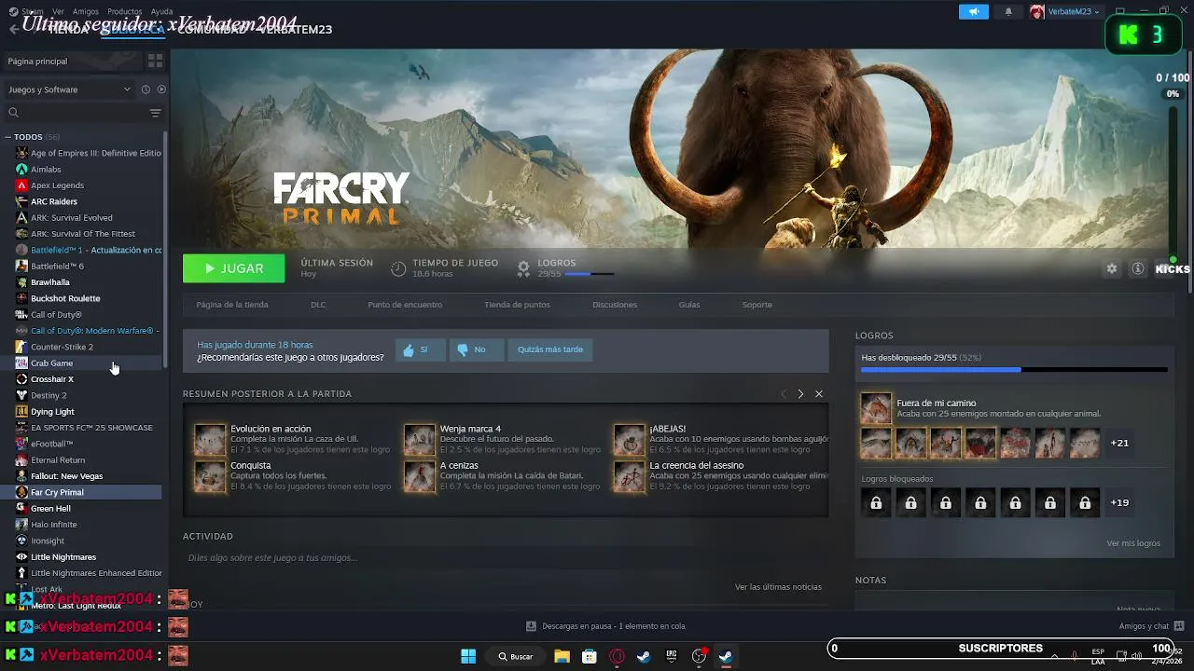This screenshot has height=671, width=1194.
Task: Expand the +19 locked achievements
Action: [1119, 502]
